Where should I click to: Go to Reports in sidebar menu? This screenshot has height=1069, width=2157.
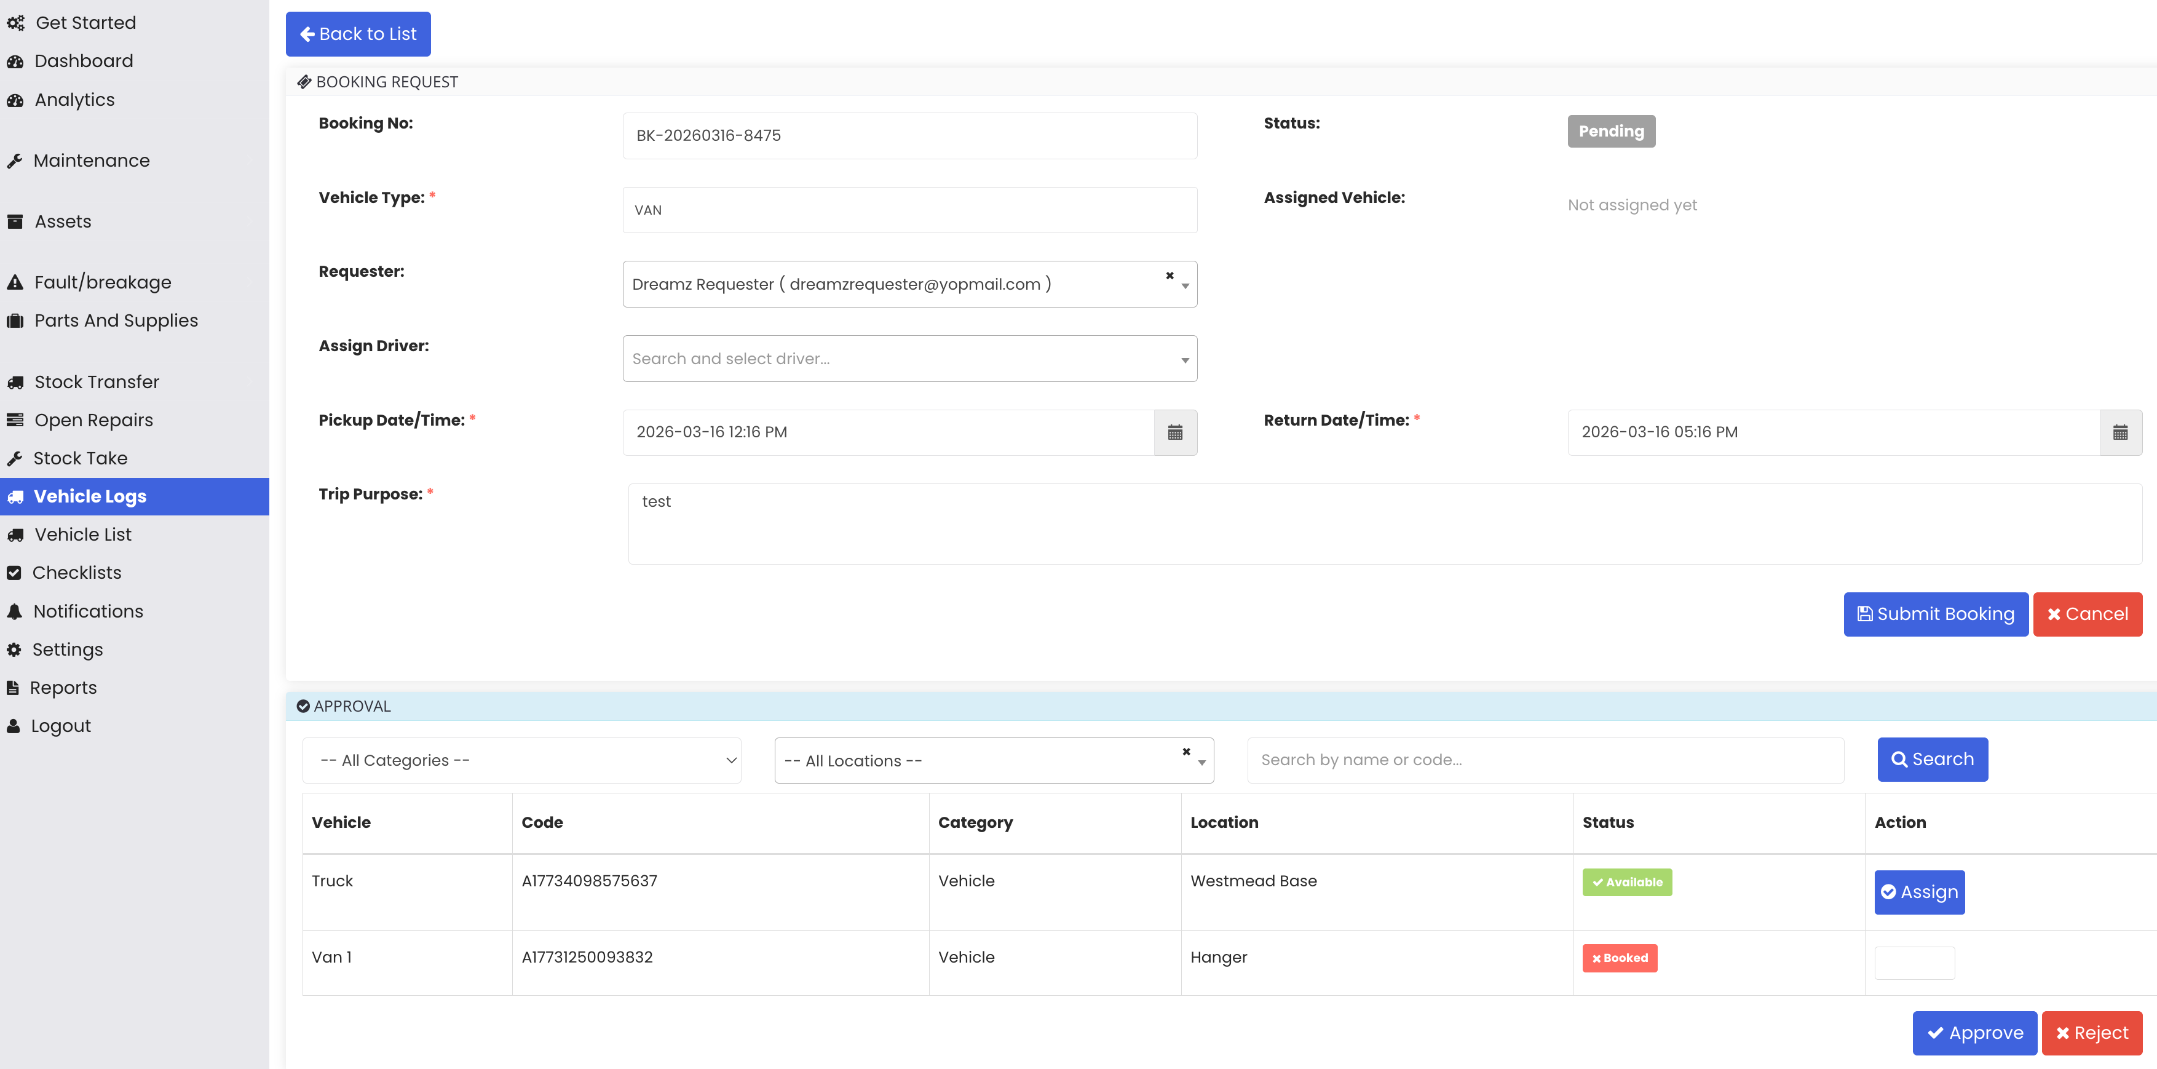click(63, 688)
